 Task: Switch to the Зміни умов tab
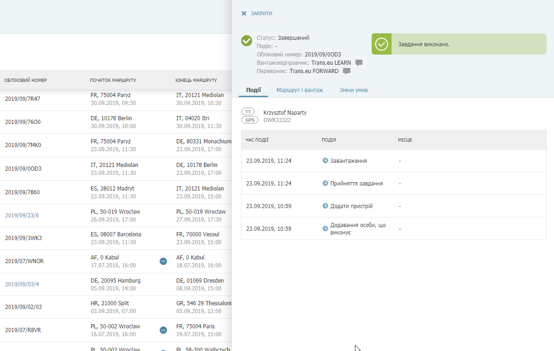(354, 90)
